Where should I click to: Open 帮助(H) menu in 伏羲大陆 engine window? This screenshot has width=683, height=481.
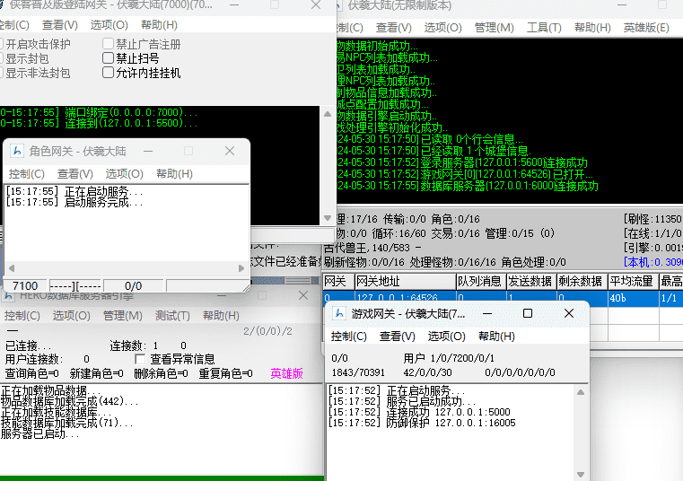pos(592,28)
